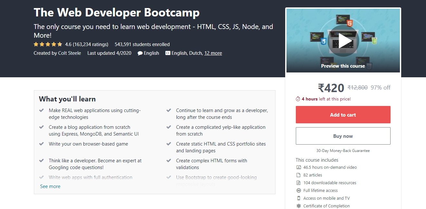Screen dimensions: 426x209
Task: Click the 104 downloadable resources text
Action: pos(330,183)
